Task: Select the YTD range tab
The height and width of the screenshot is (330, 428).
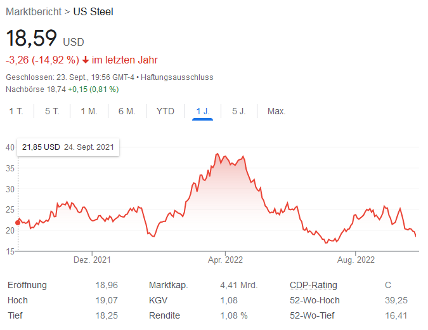Action: [165, 111]
